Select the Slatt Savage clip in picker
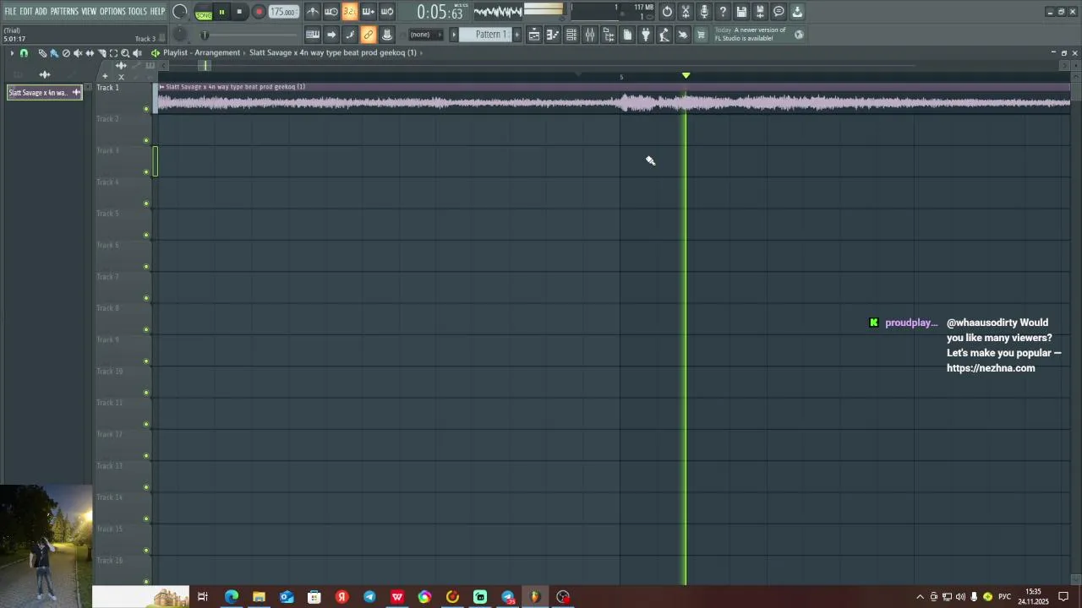This screenshot has height=608, width=1082. coord(45,92)
